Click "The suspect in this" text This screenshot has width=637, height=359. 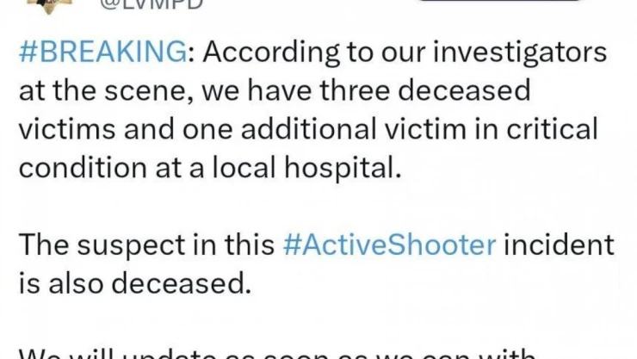(146, 245)
